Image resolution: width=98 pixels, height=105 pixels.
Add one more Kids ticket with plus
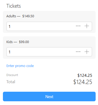point(87,52)
